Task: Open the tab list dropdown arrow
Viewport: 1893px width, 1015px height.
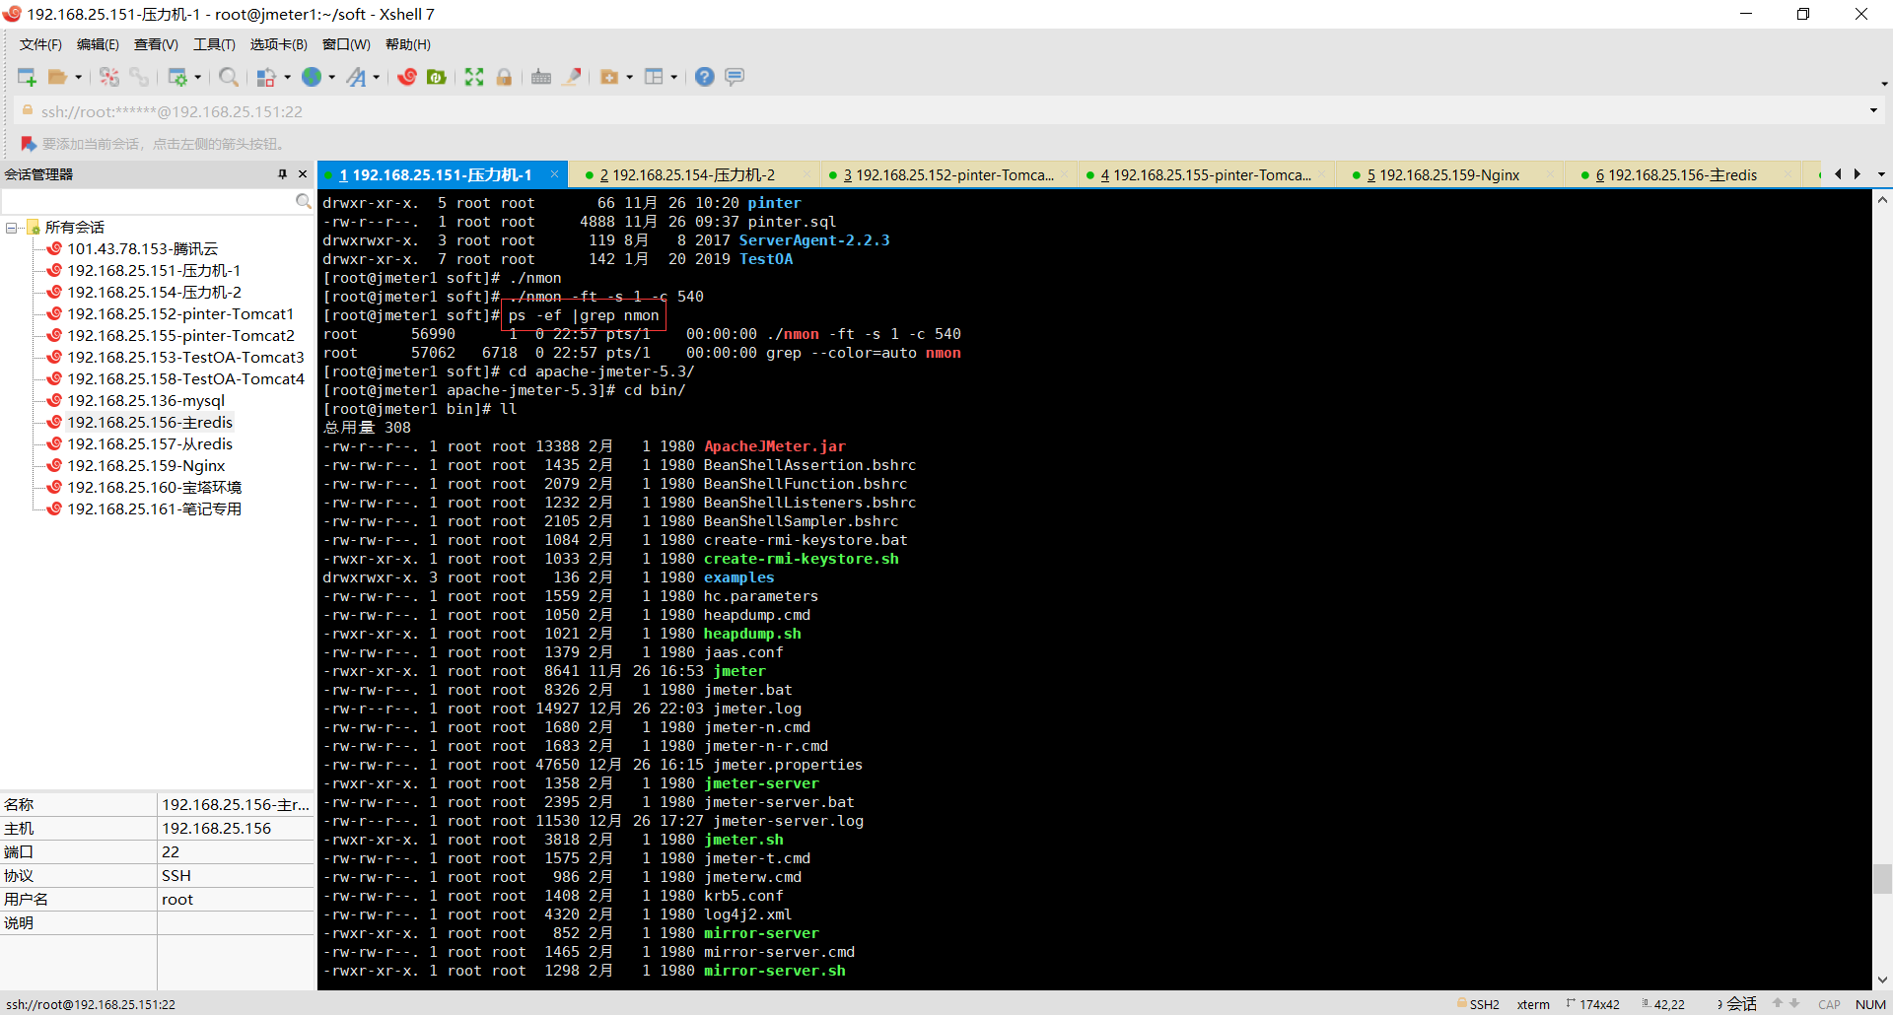Action: tap(1881, 174)
